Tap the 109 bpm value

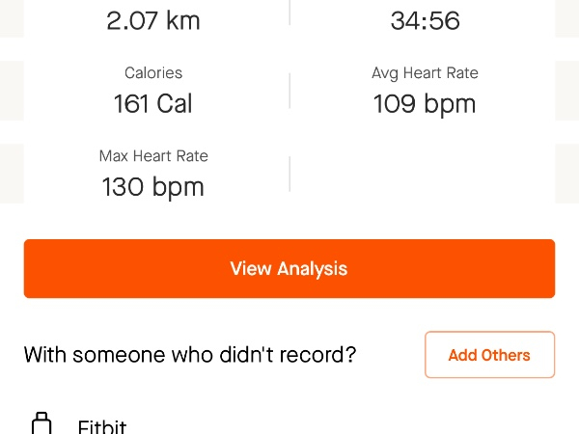pos(425,103)
